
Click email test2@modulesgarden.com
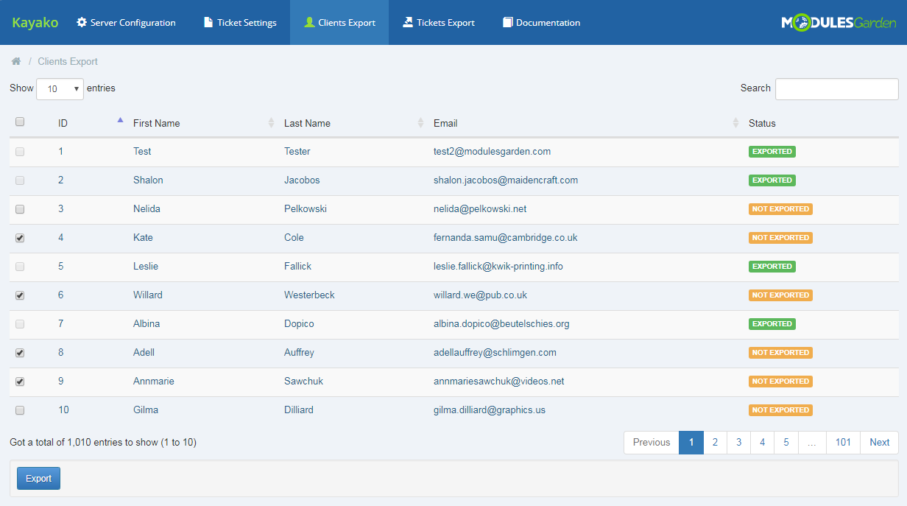click(x=492, y=152)
